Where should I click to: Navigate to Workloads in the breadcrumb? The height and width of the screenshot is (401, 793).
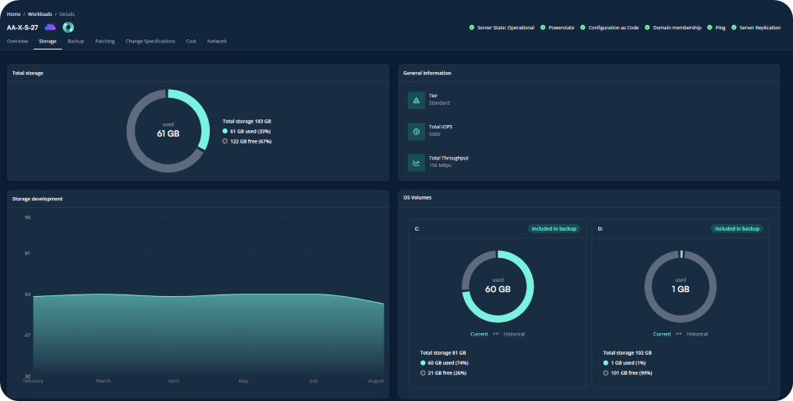40,14
